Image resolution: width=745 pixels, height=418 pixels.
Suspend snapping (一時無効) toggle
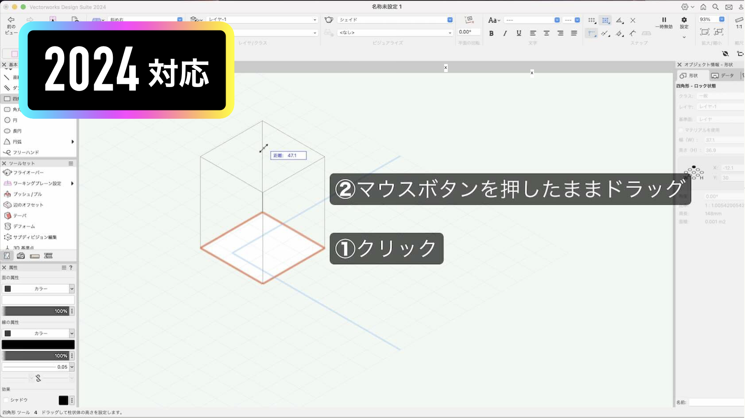click(664, 23)
